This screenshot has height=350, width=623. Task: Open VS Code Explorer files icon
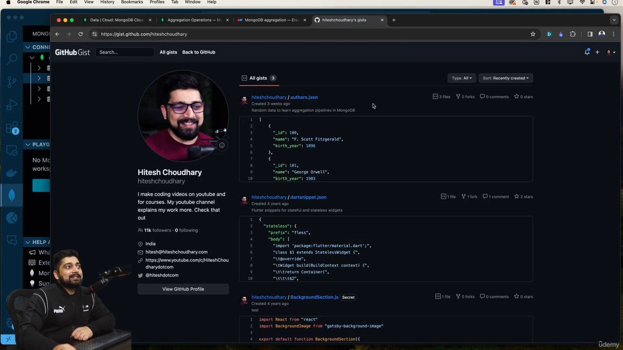point(12,36)
